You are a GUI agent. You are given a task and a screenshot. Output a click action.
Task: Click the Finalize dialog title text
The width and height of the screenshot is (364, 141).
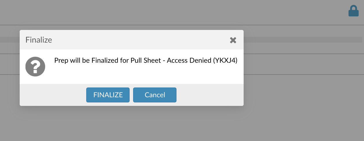[39, 40]
